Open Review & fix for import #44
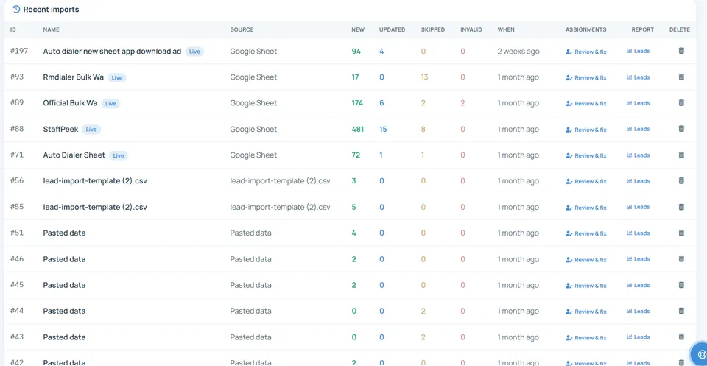This screenshot has width=707, height=366. [586, 312]
